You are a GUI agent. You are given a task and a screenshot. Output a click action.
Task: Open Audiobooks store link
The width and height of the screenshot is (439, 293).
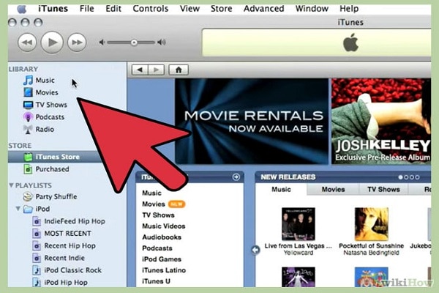[x=162, y=237]
